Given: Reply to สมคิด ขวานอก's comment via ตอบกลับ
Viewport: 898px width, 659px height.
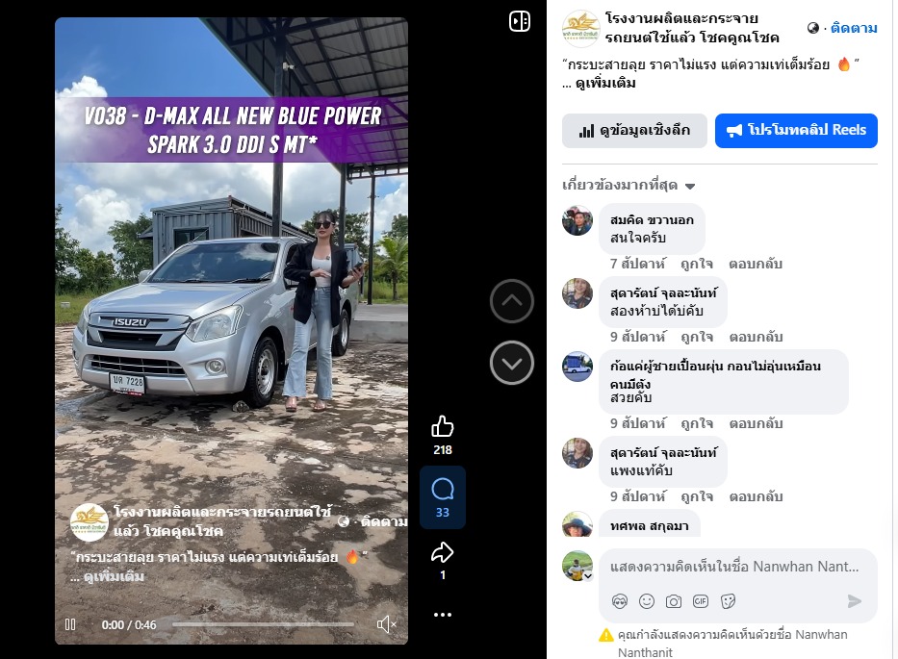Looking at the screenshot, I should point(756,264).
